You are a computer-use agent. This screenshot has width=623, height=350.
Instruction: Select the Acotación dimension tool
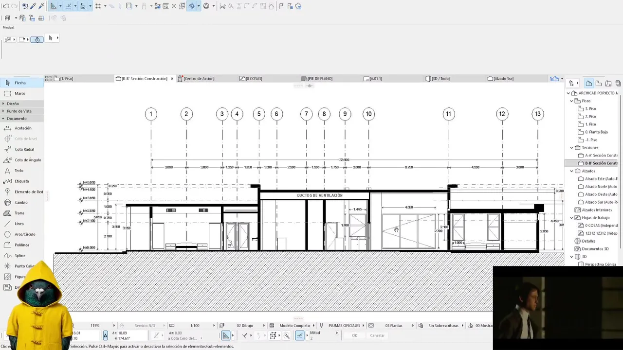pos(22,128)
